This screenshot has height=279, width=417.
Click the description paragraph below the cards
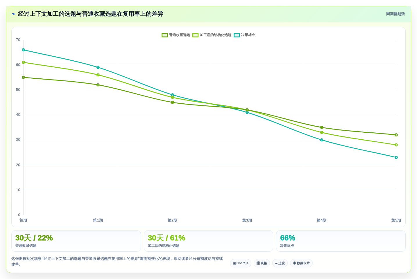117,262
